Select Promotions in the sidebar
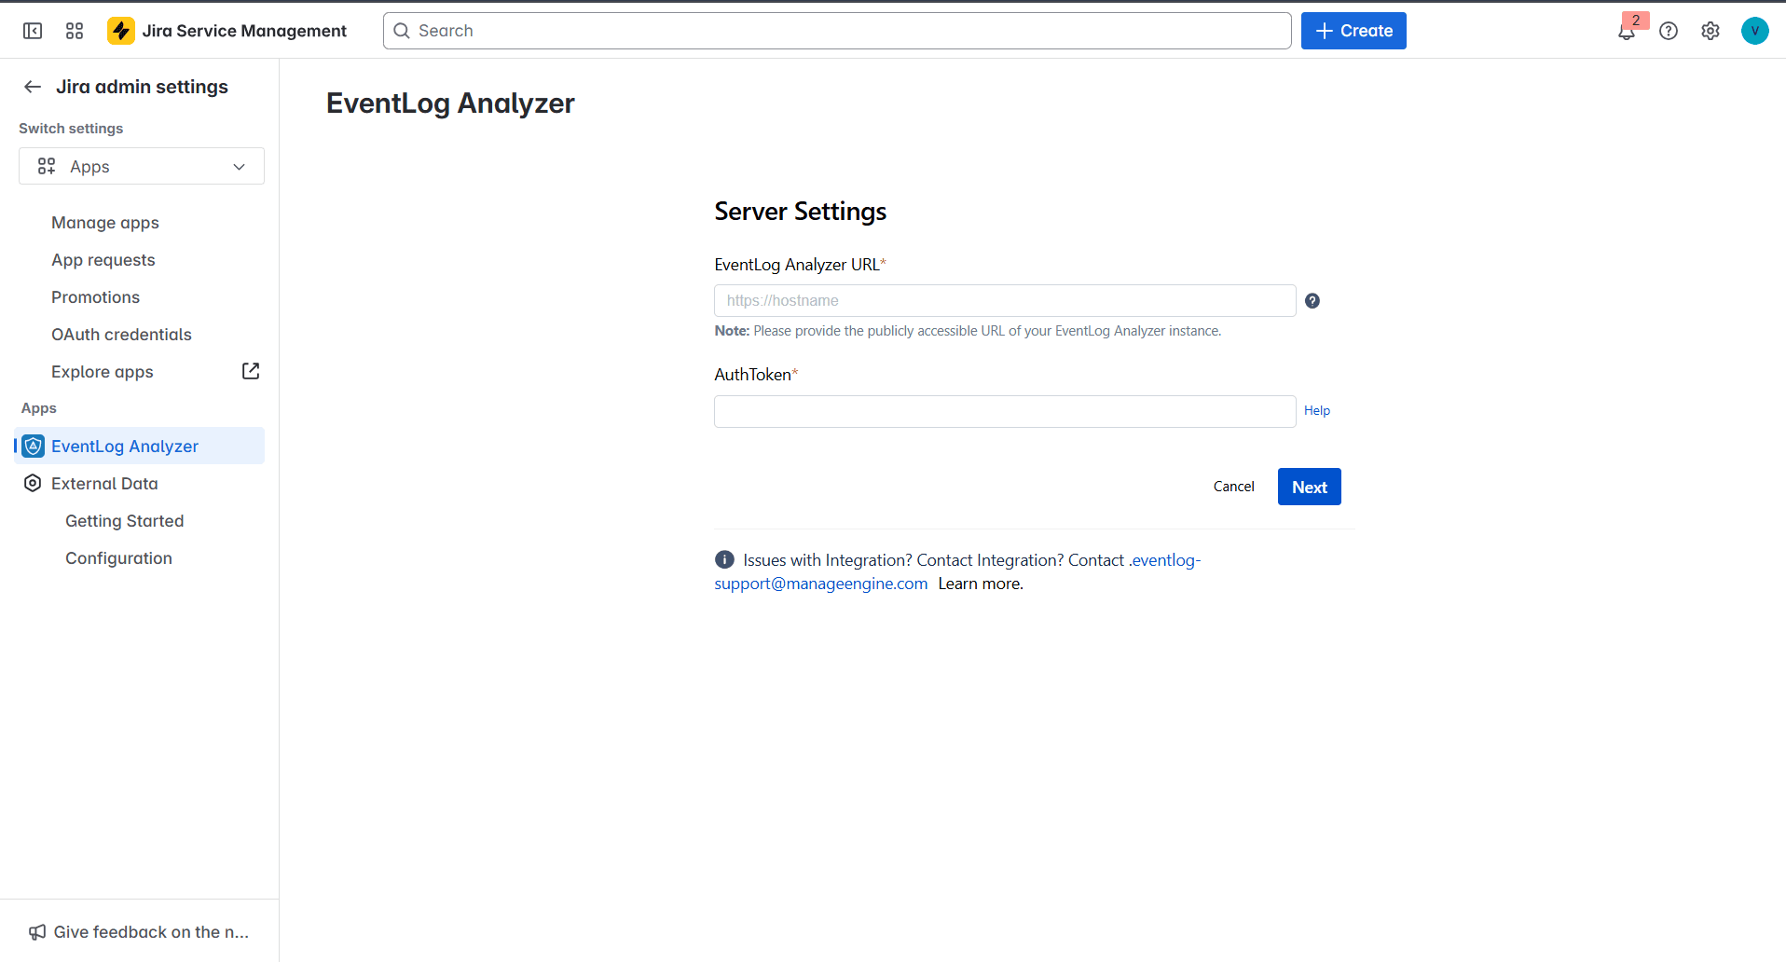 (x=95, y=297)
